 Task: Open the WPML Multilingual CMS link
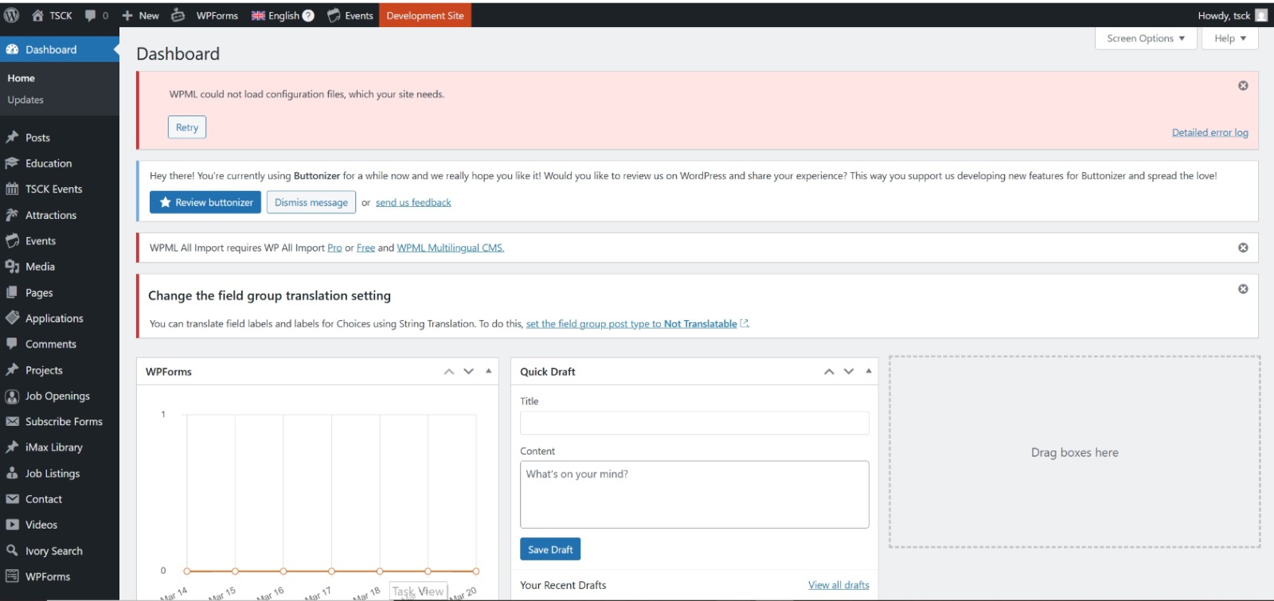pos(451,248)
